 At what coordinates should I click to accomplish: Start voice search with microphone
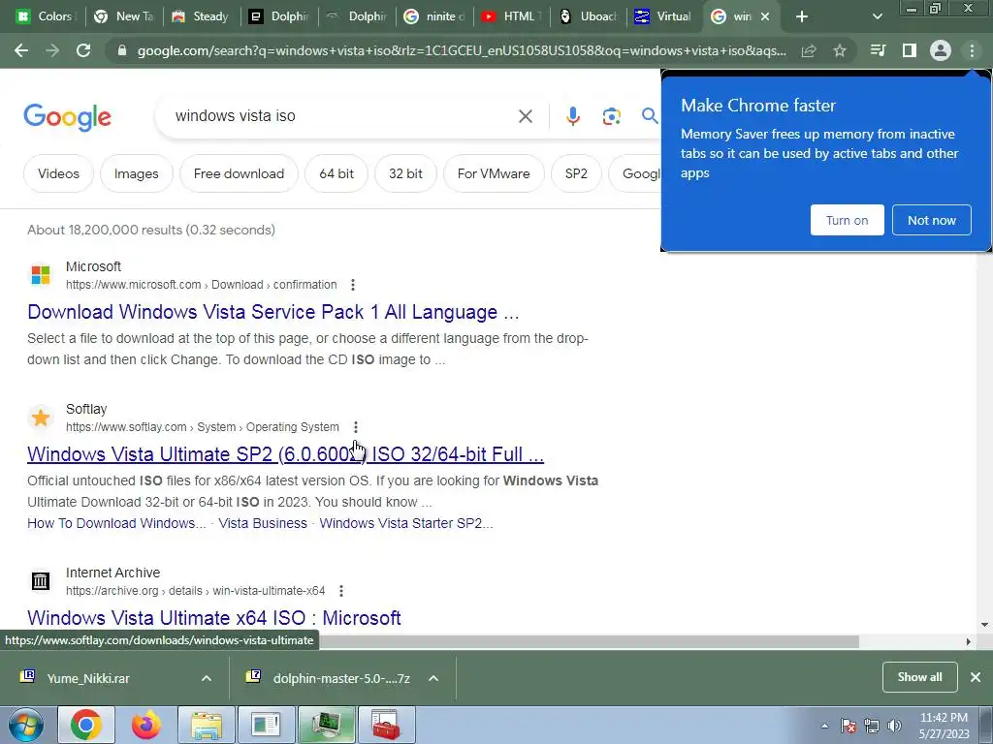572,116
